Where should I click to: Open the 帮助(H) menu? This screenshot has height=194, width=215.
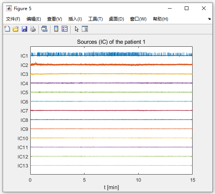tap(160, 19)
